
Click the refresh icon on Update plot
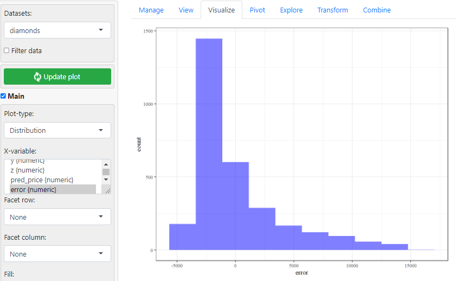[37, 77]
